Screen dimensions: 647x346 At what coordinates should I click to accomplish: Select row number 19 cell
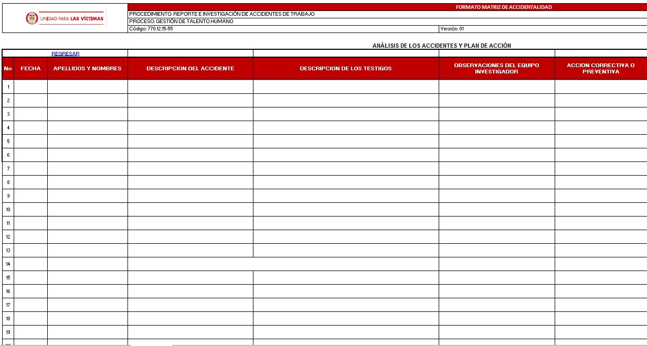(x=8, y=332)
